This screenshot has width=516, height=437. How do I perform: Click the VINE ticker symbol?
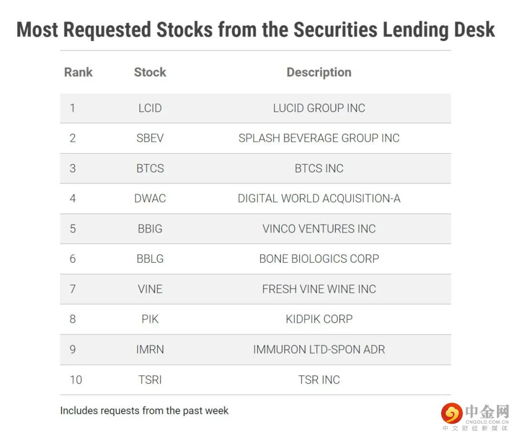click(x=150, y=289)
